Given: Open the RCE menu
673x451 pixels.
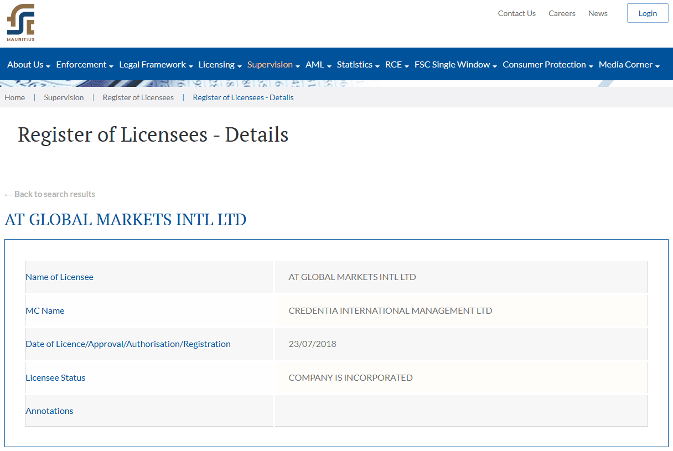Looking at the screenshot, I should [397, 65].
